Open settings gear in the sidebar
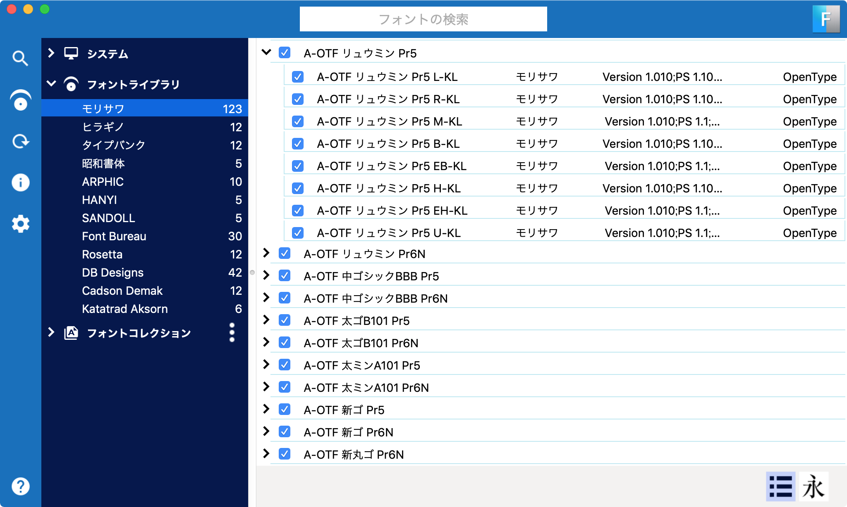847x507 pixels. click(x=20, y=224)
